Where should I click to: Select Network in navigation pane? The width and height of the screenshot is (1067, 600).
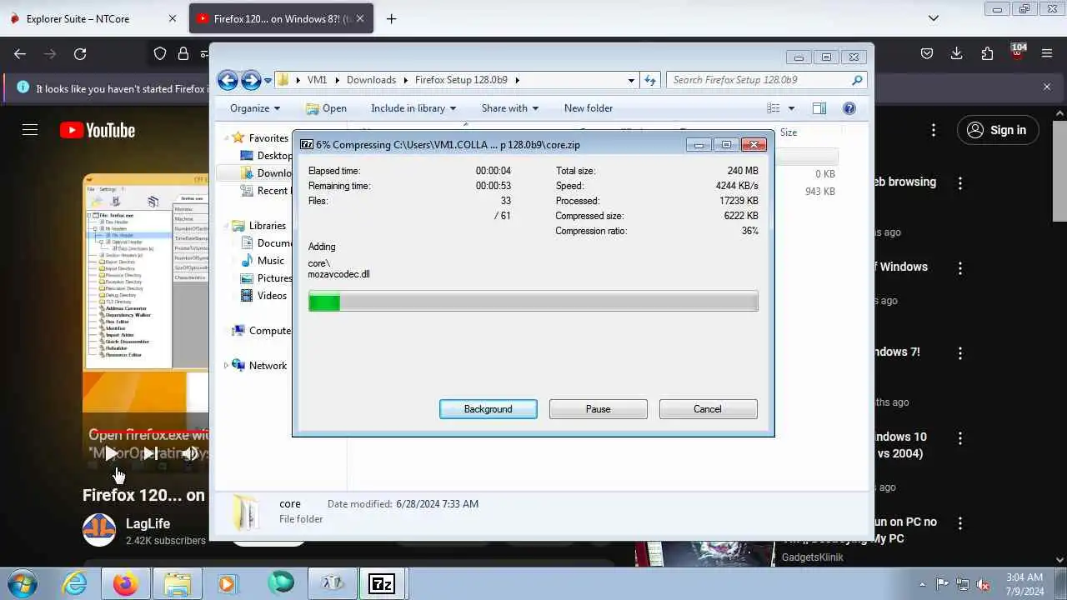pos(267,366)
